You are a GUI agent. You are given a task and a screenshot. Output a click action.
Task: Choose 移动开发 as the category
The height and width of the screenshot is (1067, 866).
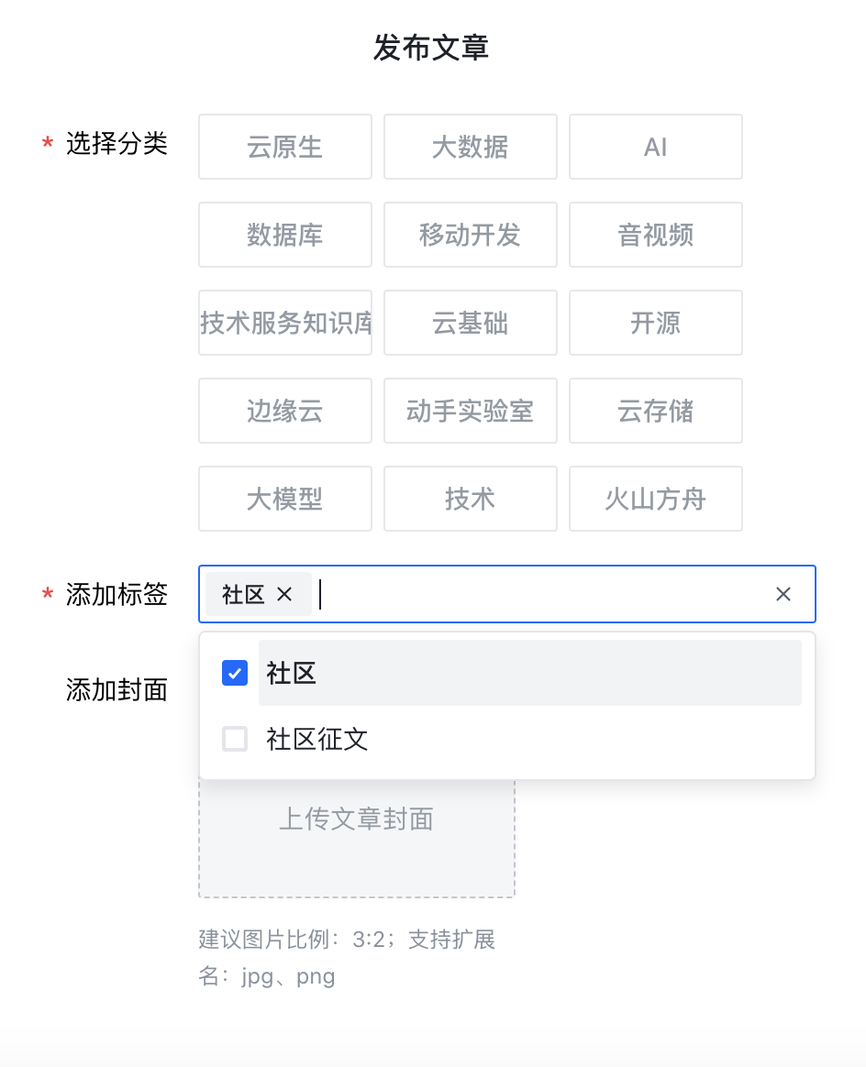click(471, 235)
